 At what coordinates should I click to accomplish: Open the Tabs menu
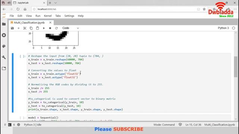click(x=58, y=16)
